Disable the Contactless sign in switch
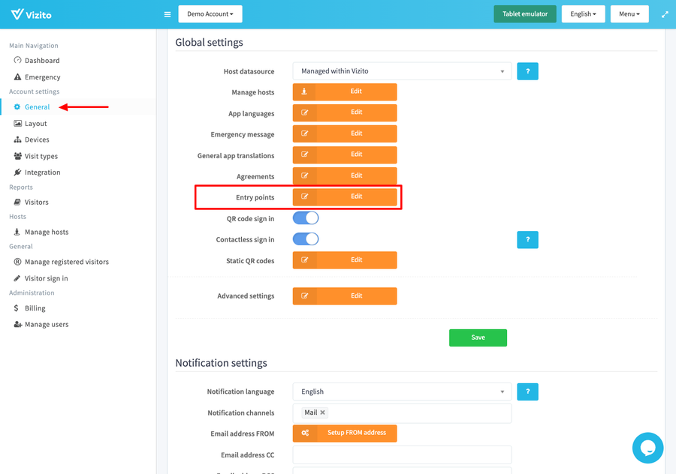 coord(306,239)
